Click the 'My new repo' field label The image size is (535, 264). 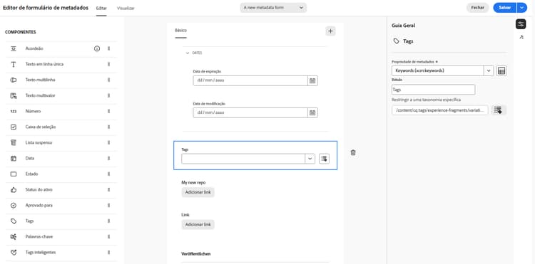[193, 183]
